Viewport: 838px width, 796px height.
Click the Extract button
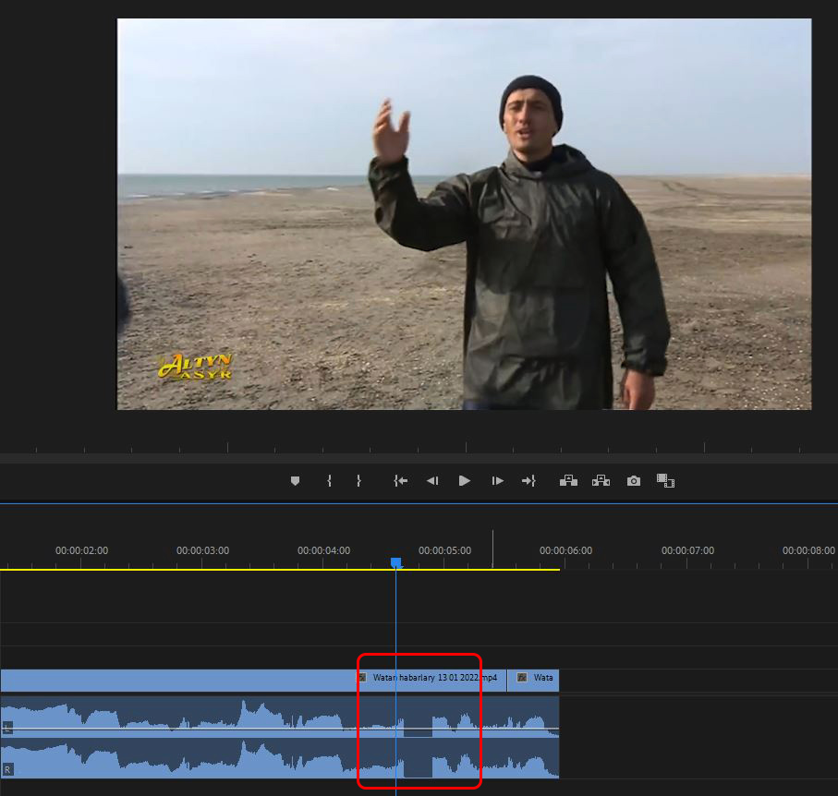tap(601, 481)
